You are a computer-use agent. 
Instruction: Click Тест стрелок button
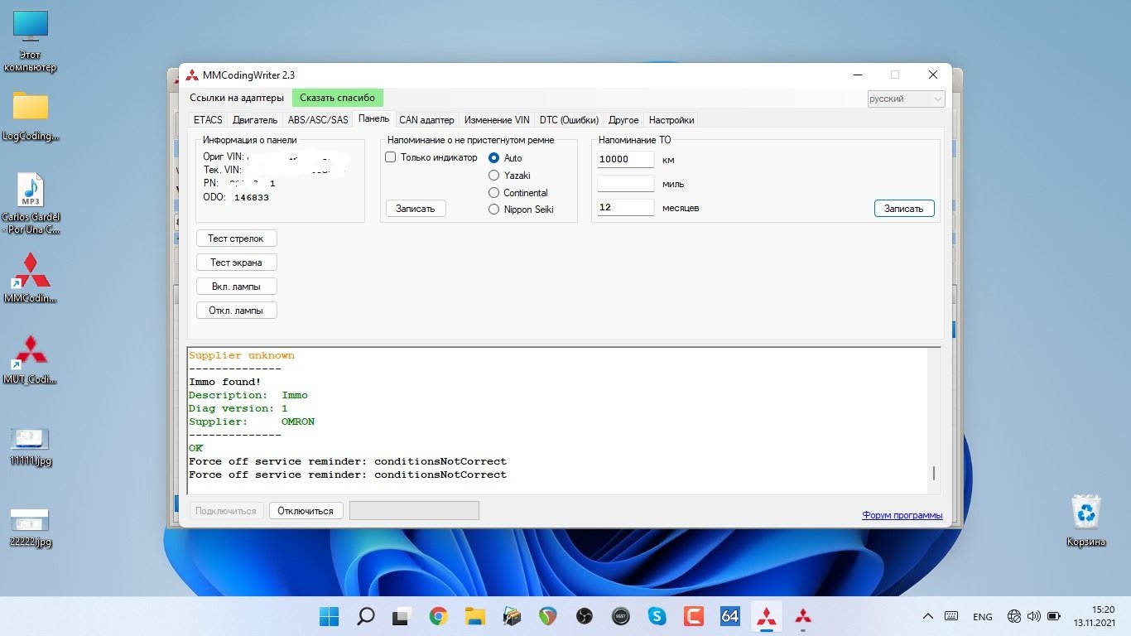click(236, 238)
